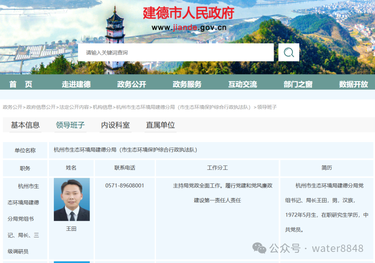This screenshot has width=375, height=263.
Task: Open the 数据开放 navigation menu
Action: (x=353, y=84)
